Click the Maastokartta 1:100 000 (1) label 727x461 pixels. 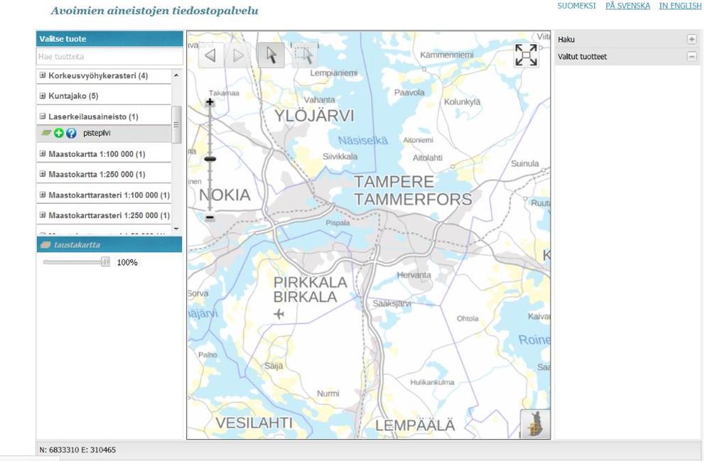97,154
